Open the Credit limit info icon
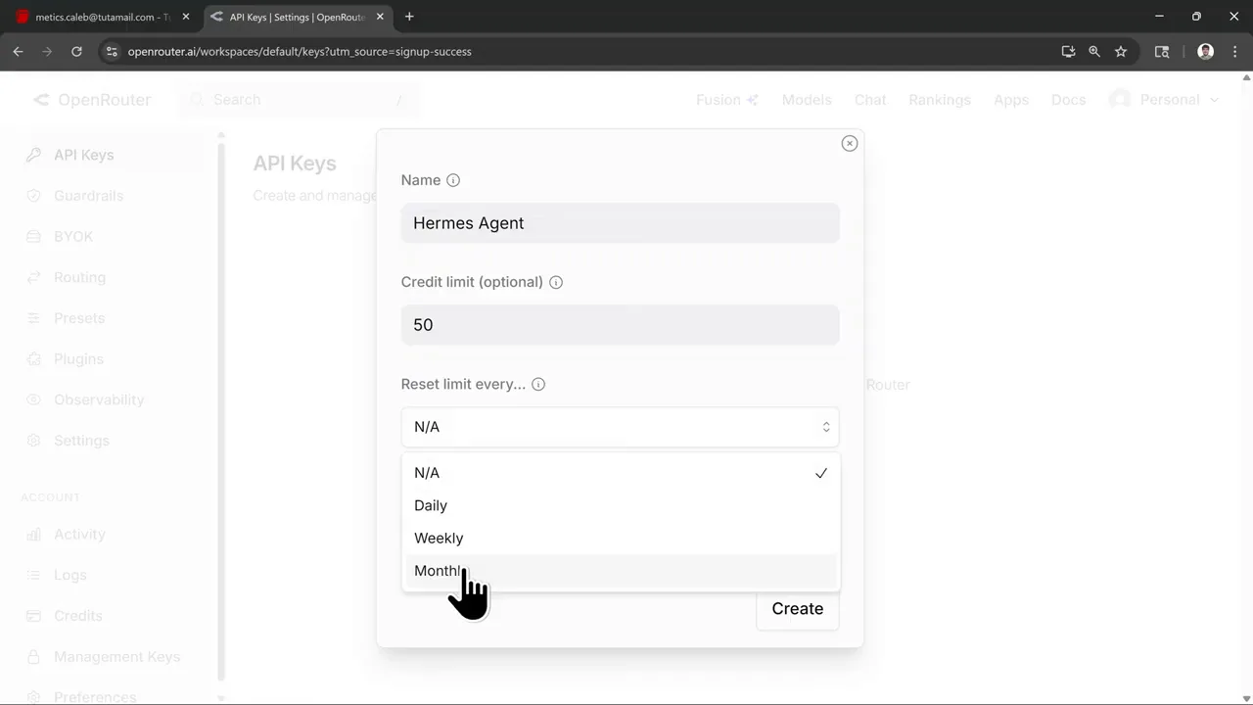Image resolution: width=1253 pixels, height=705 pixels. 556,282
